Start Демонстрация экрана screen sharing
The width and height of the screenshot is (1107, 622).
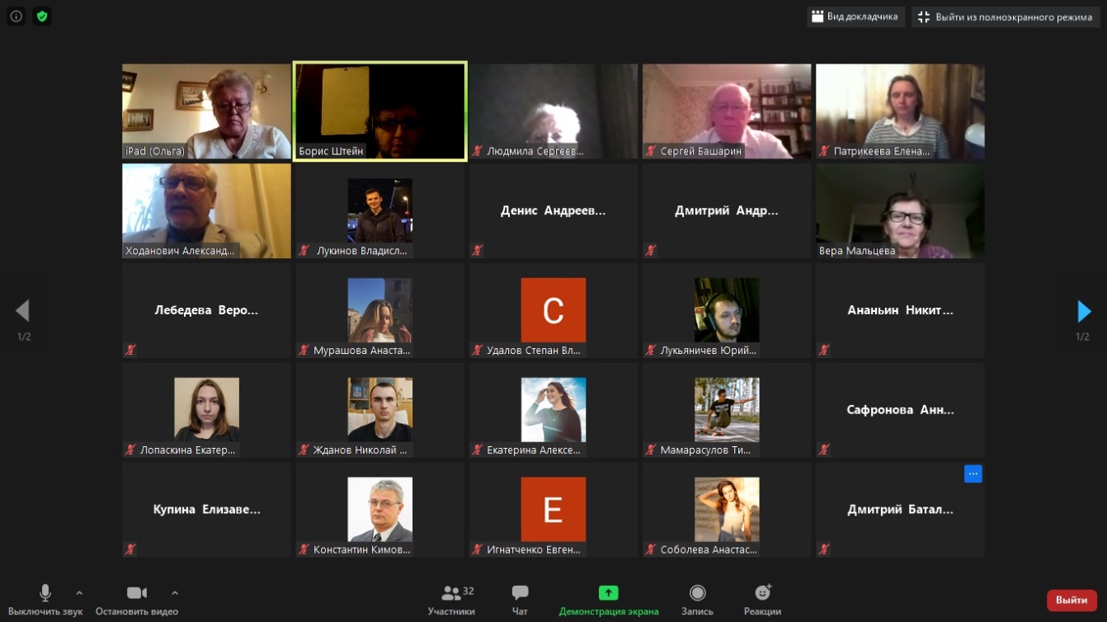(x=608, y=600)
